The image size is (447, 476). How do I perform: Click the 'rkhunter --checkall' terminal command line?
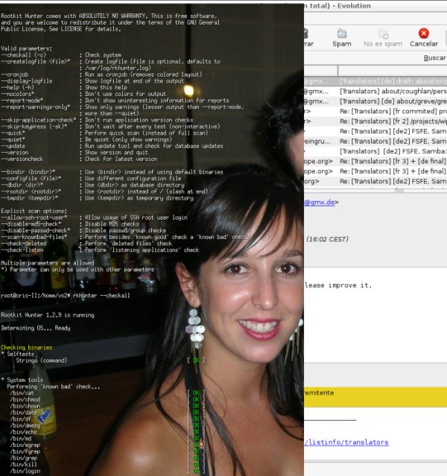tap(66, 296)
